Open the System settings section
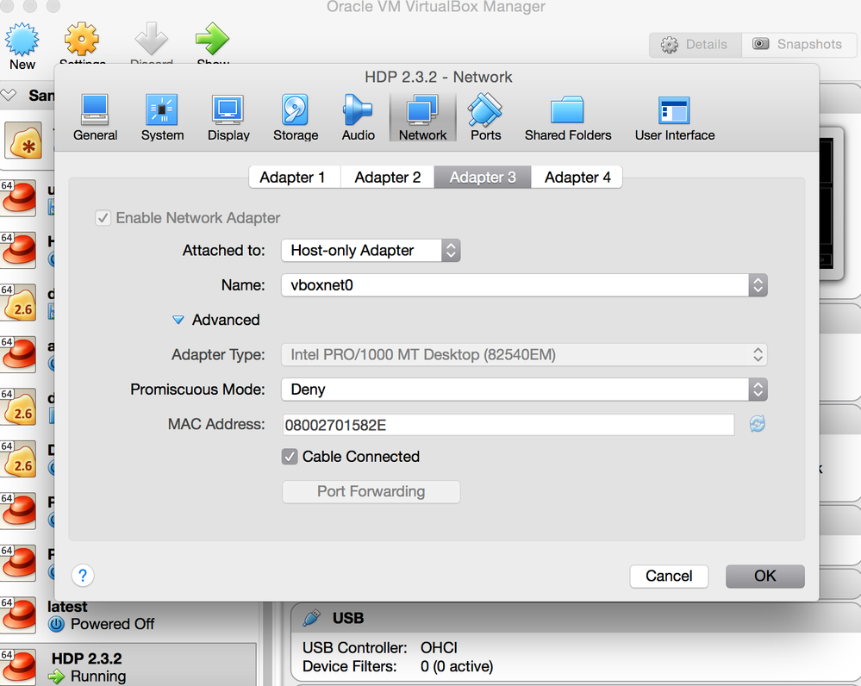 (162, 117)
